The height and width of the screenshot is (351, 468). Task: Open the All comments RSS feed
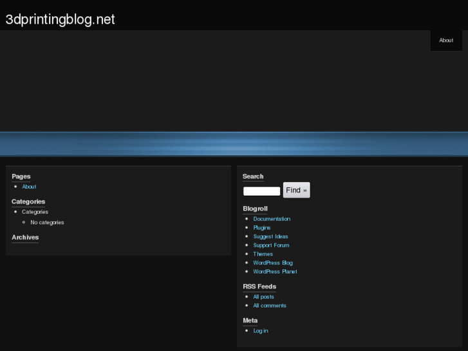[x=270, y=305]
